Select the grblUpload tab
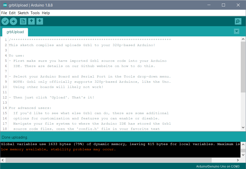The width and height of the screenshot is (246, 169). click(x=15, y=32)
